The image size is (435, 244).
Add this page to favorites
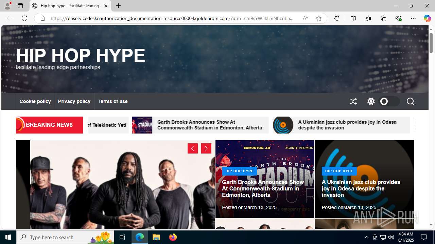coord(319,18)
